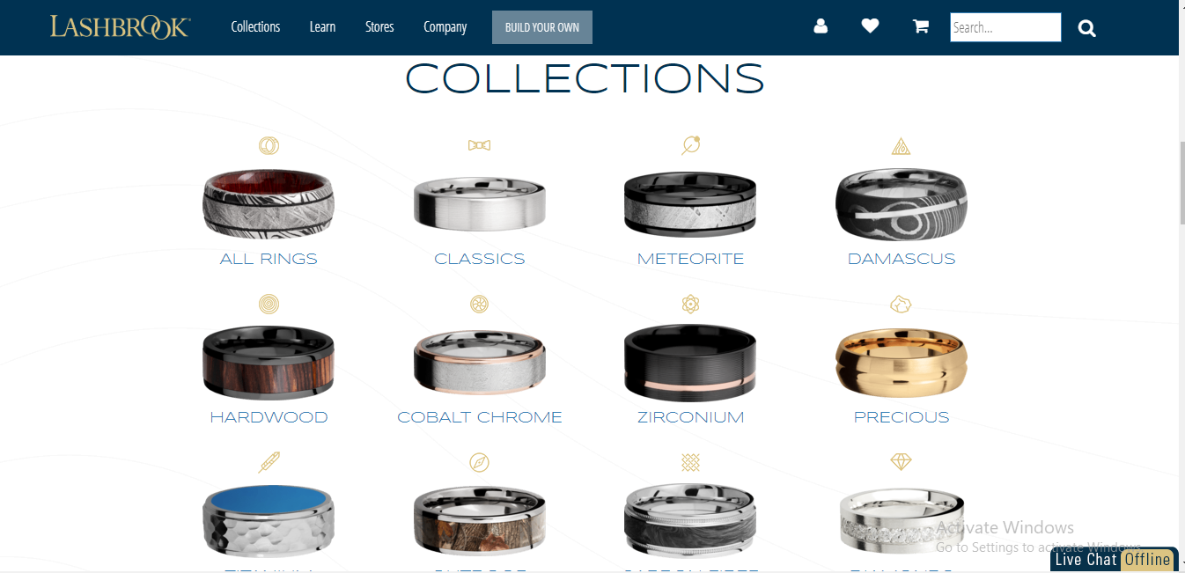Click the bow tie icon above Classics
1185x573 pixels.
point(479,145)
